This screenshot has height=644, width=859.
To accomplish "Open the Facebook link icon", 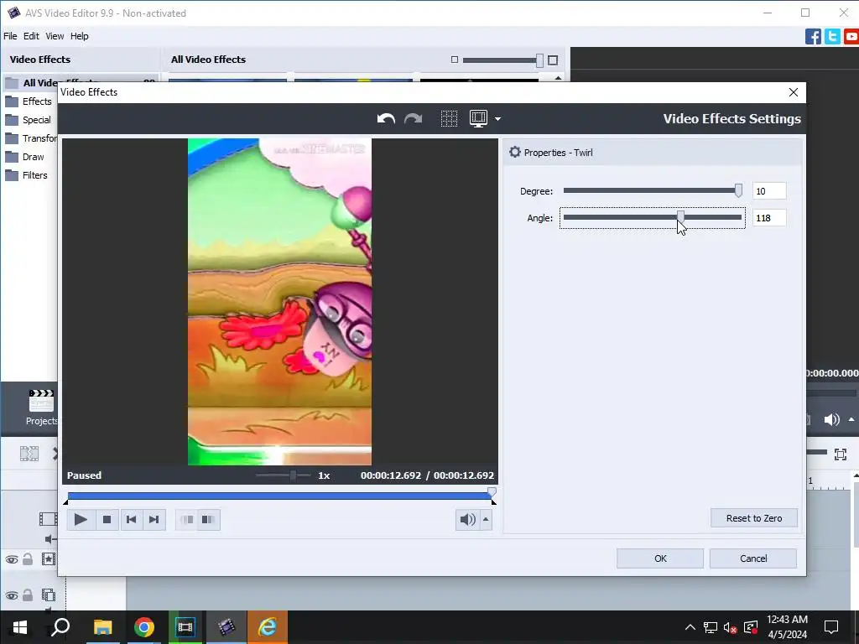I will 813,37.
